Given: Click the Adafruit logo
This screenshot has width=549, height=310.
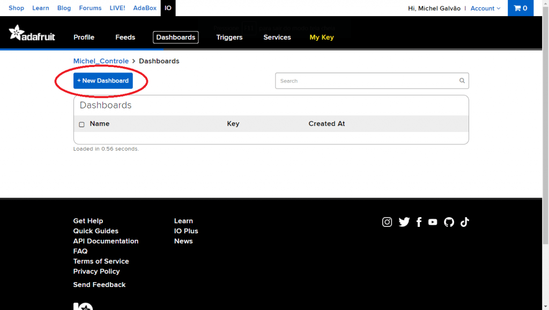Looking at the screenshot, I should coord(32,33).
